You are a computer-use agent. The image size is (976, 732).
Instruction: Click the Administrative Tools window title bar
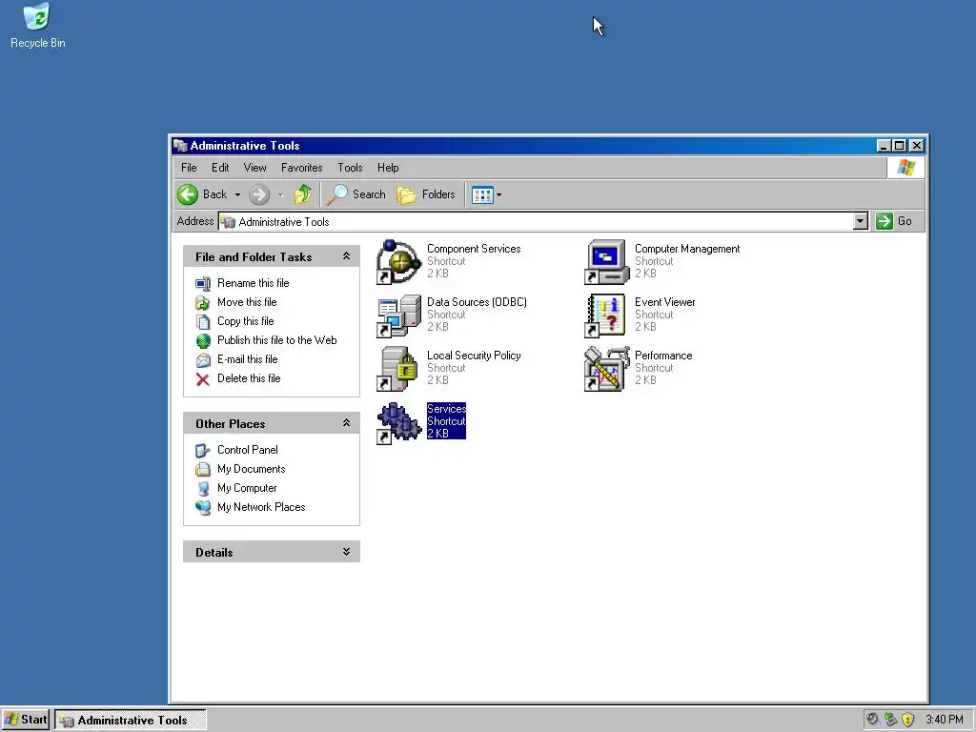point(523,146)
